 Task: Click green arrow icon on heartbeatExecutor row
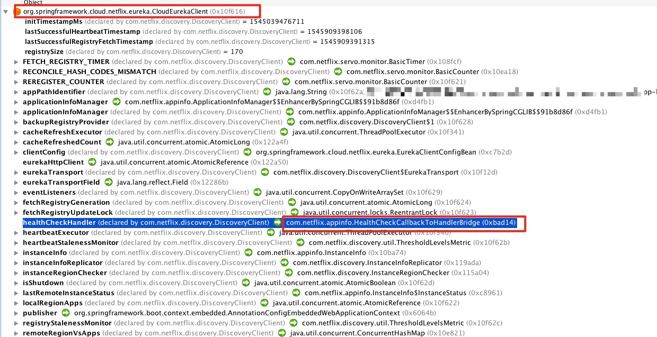click(x=271, y=232)
